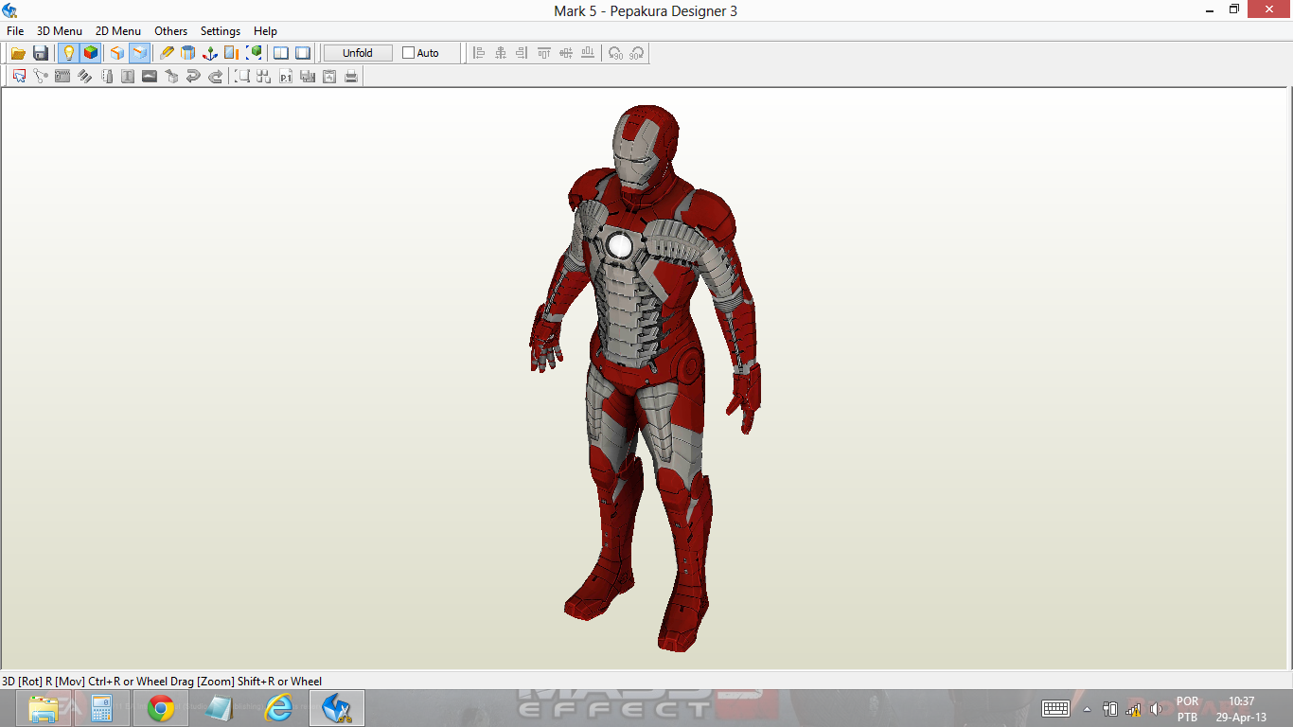Click the double floppy save-all icon
1293x727 pixels.
308,77
